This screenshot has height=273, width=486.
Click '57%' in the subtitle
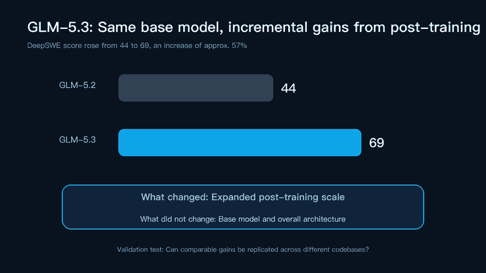239,45
